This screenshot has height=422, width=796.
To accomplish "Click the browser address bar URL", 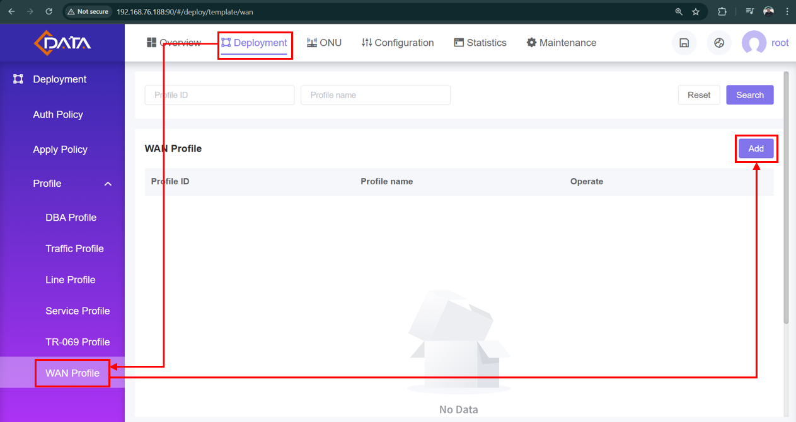I will (x=185, y=11).
